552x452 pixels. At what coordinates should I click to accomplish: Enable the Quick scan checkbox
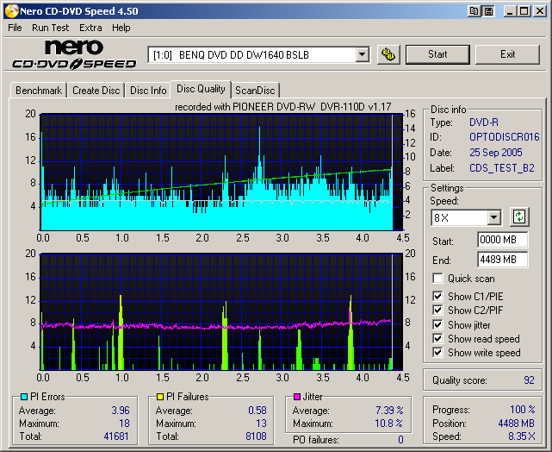tap(438, 279)
